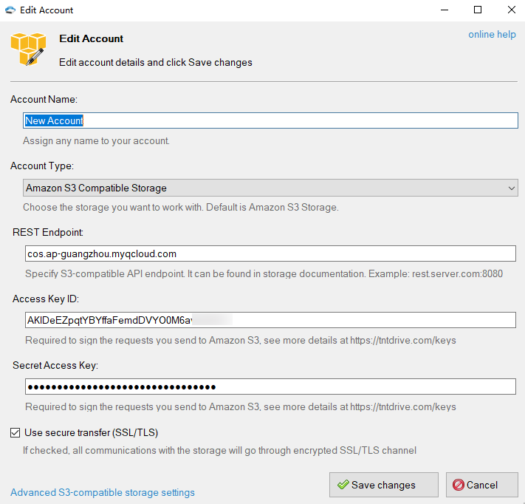Open Advanced S3-compatible storage settings
The image size is (525, 504).
point(103,492)
